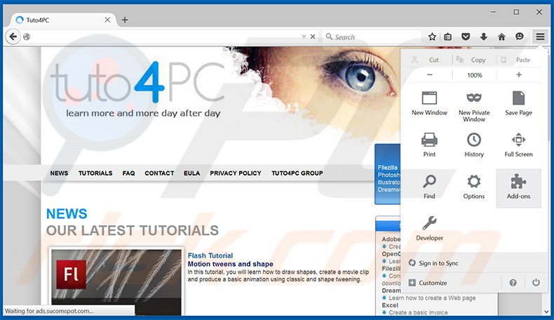Screen dimensions: 554x320
Task: Select the Tuto4PC tab
Action: coord(64,20)
